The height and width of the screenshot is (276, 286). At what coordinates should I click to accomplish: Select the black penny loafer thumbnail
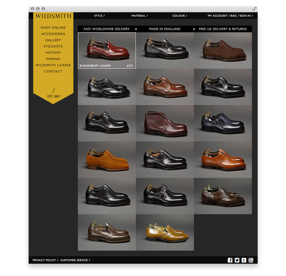tap(165, 51)
